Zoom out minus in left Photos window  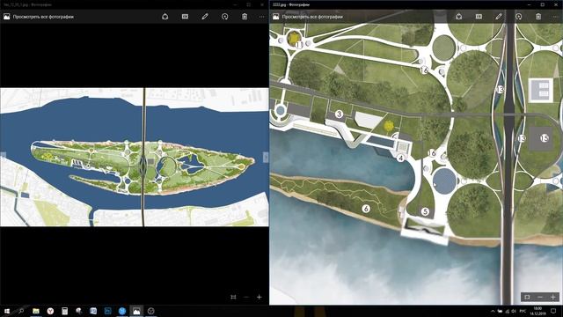pyautogui.click(x=246, y=297)
